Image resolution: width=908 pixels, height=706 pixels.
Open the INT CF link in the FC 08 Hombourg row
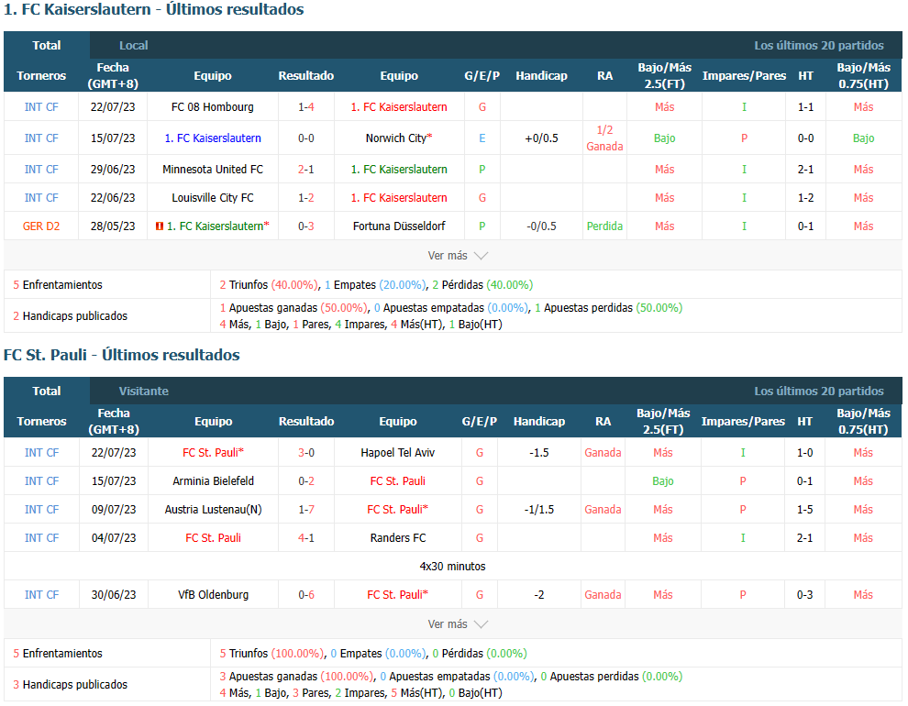coord(41,107)
